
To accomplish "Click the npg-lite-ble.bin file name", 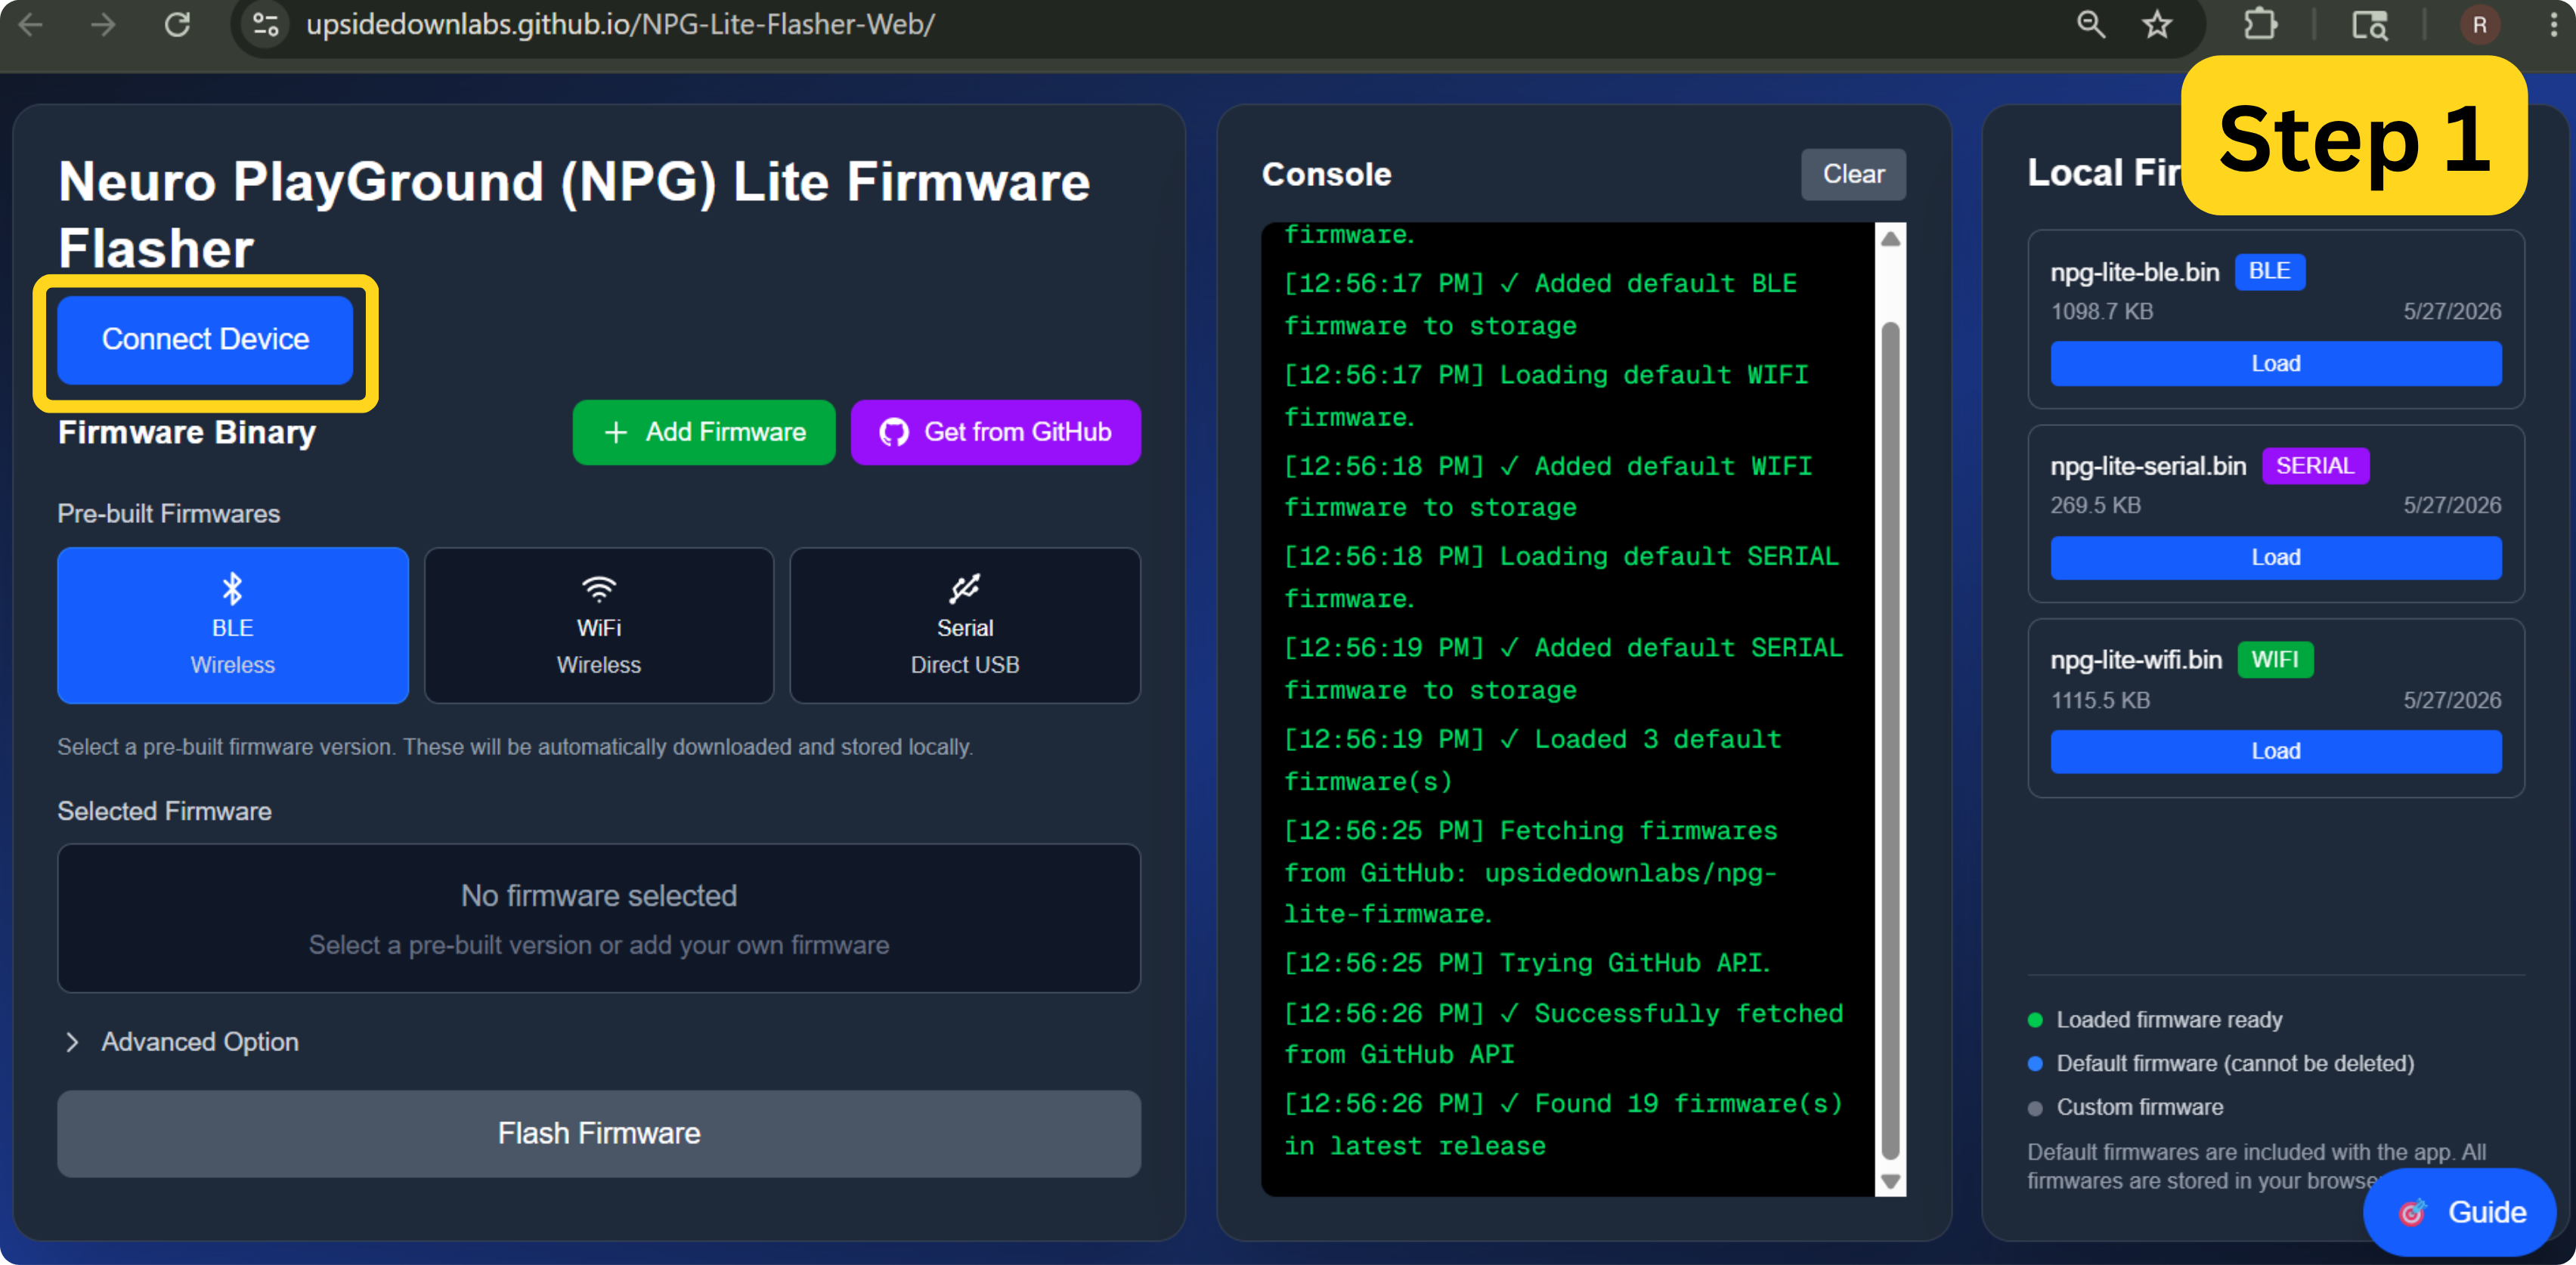I will [2134, 272].
